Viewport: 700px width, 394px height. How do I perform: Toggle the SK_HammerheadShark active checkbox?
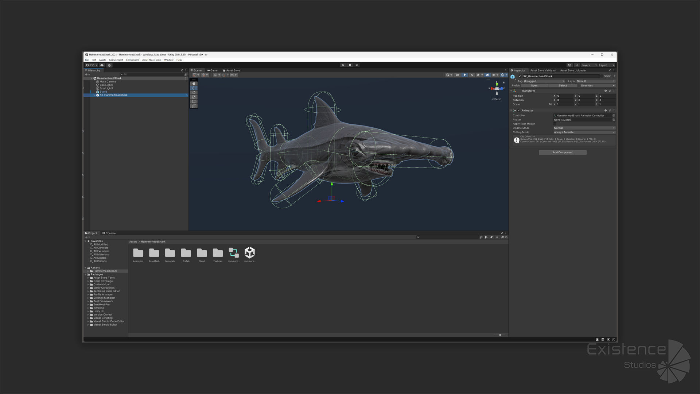click(520, 76)
